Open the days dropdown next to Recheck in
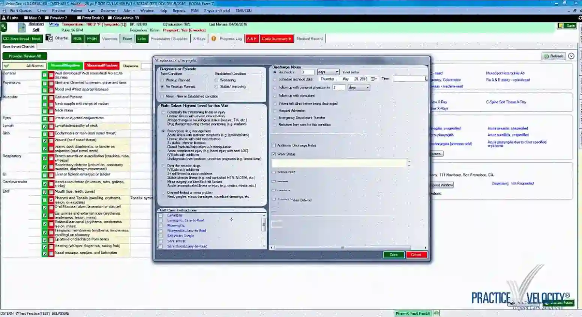This screenshot has width=582, height=317. [x=337, y=72]
